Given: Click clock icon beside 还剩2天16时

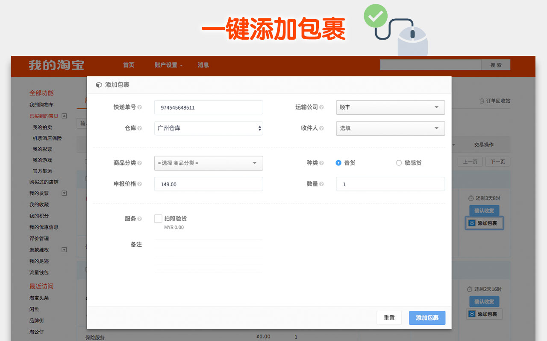Looking at the screenshot, I should point(470,289).
